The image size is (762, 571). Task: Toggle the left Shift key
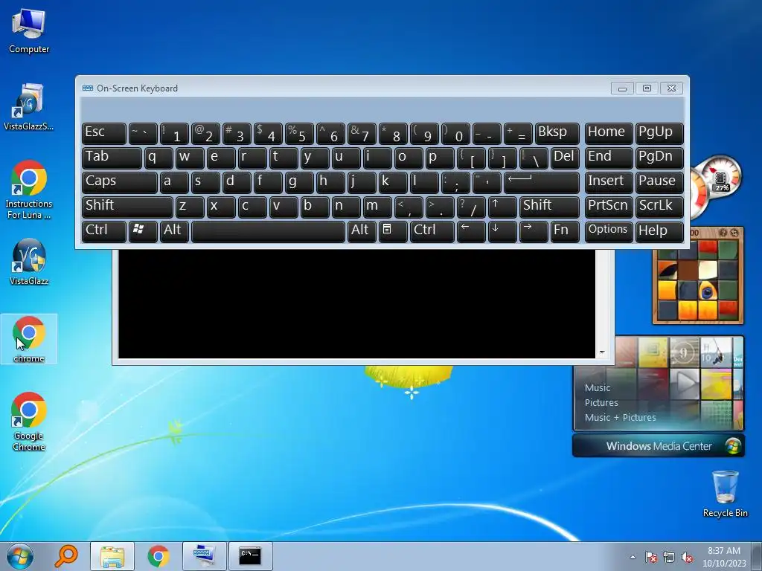point(127,207)
